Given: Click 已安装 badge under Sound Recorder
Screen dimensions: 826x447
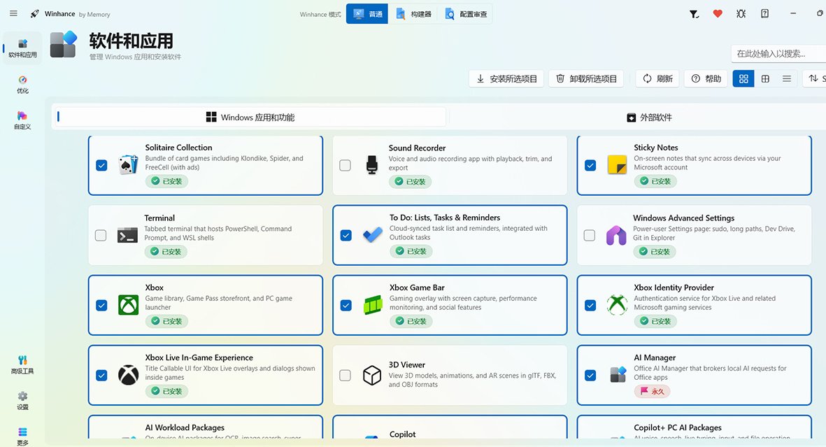Looking at the screenshot, I should [x=411, y=181].
